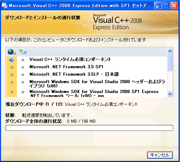Image resolution: width=180 pixels, height=162 pixels.
Task: Click install pause icon for .NET Framework 3.5LP 日本語
Action: (x=23, y=75)
